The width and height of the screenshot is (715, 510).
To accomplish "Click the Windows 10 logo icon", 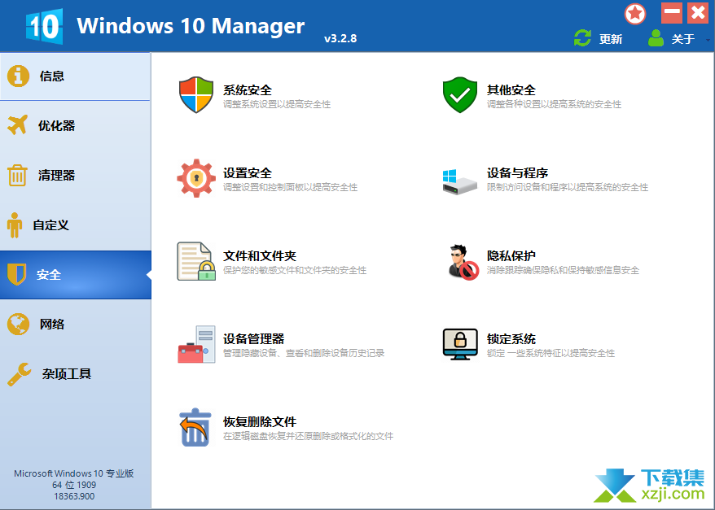I will (44, 26).
